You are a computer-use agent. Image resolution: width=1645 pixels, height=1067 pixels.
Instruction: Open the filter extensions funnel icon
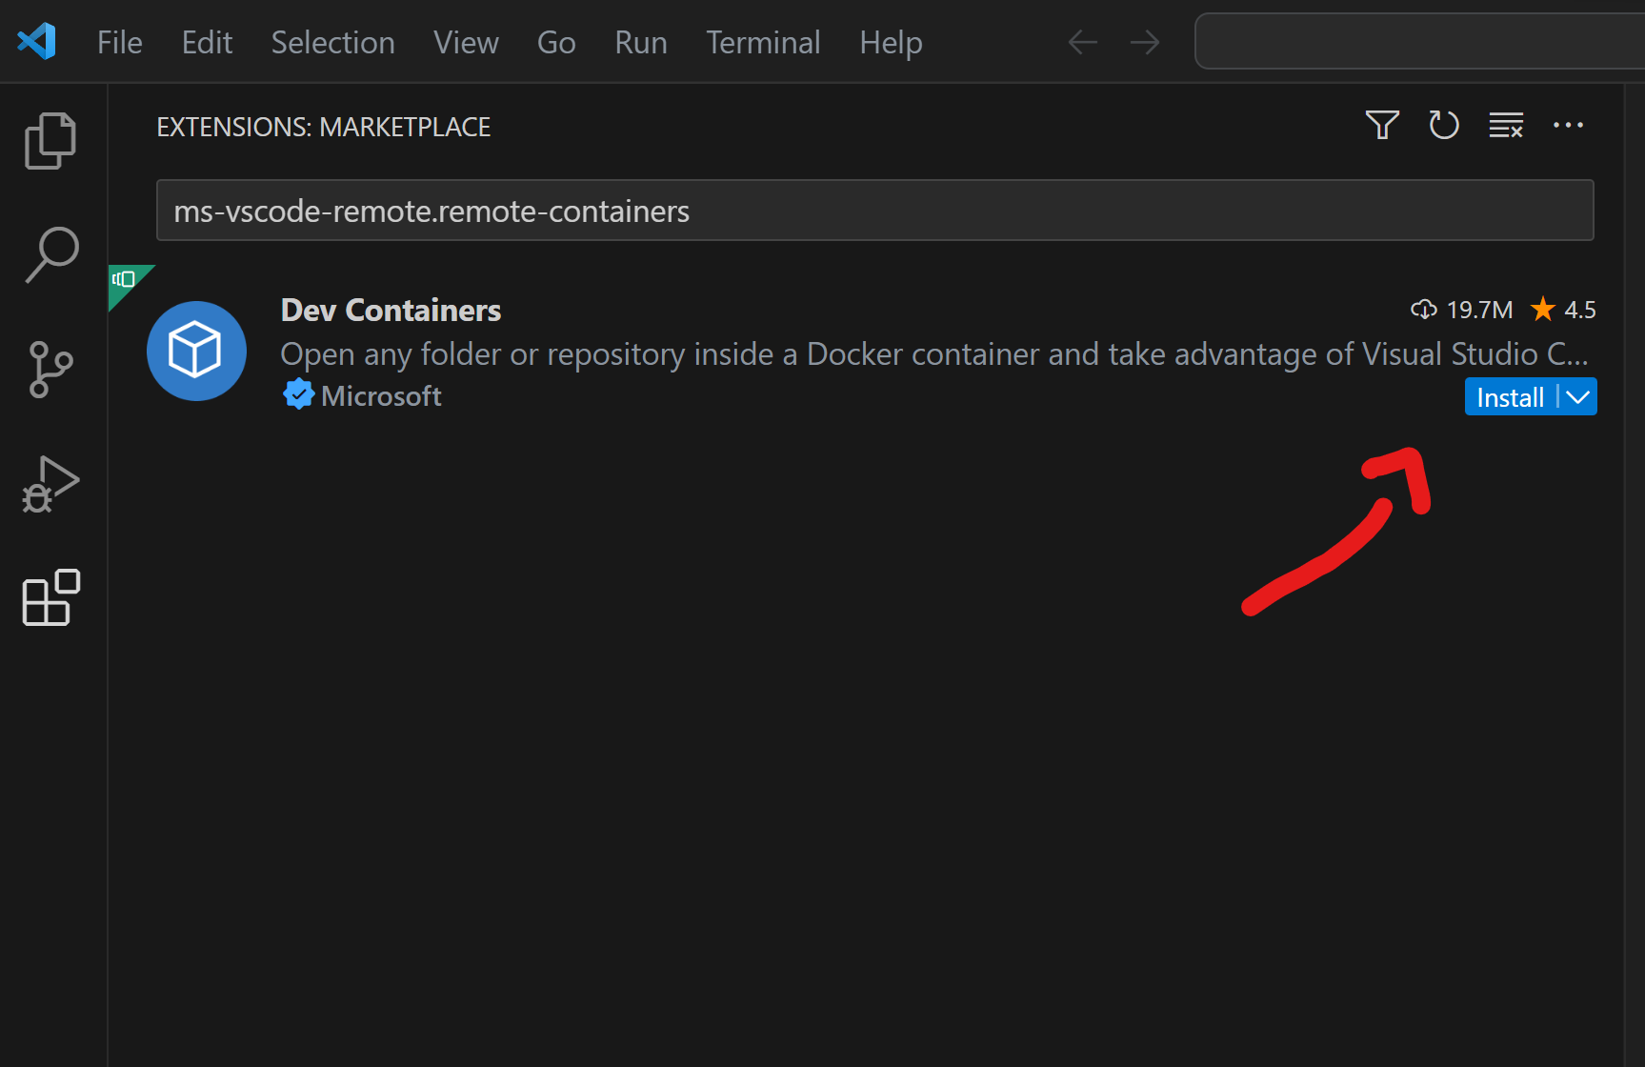[1382, 125]
